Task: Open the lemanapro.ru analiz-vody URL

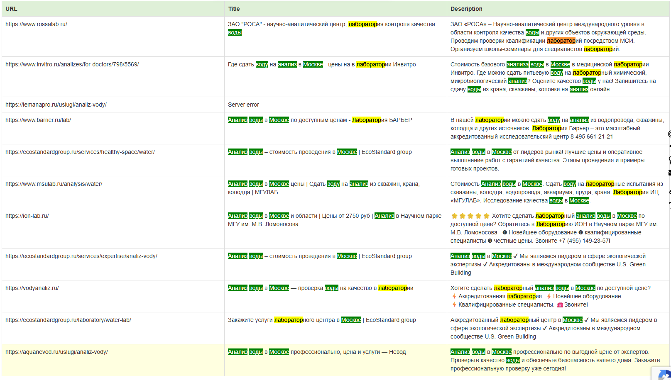Action: 56,105
